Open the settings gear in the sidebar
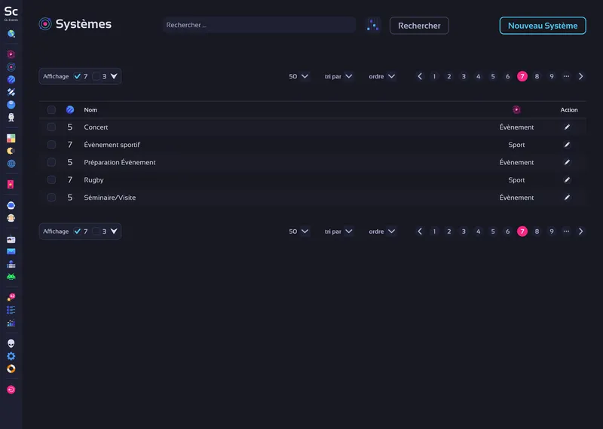The height and width of the screenshot is (429, 603). tap(11, 356)
